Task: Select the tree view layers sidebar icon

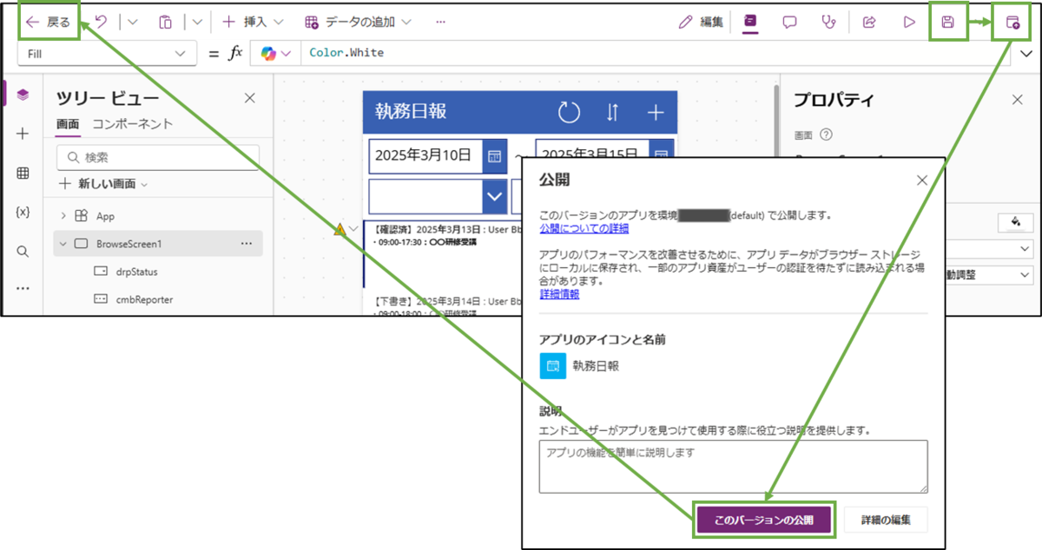Action: coord(23,95)
